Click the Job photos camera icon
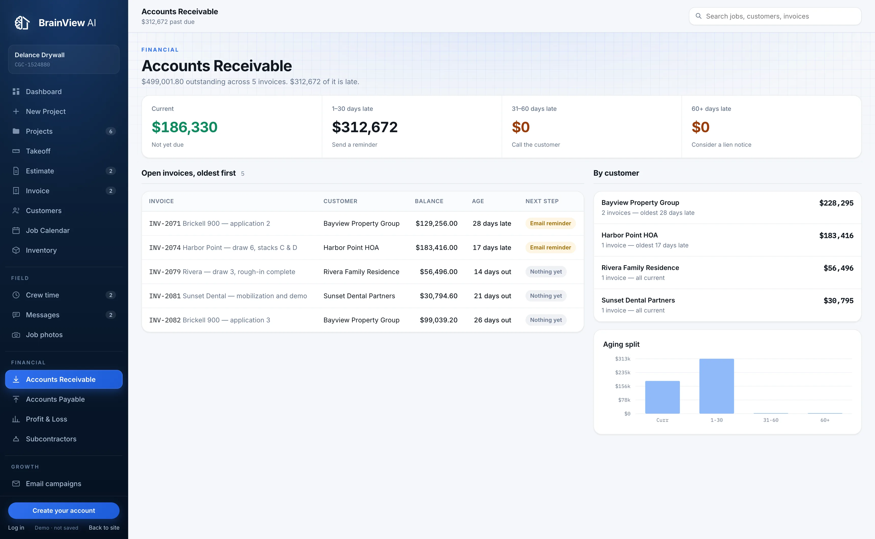 pyautogui.click(x=16, y=335)
